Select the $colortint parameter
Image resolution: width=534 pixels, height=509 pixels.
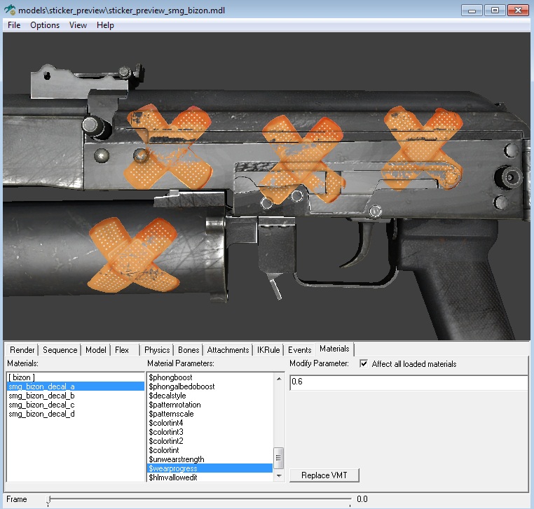point(210,450)
